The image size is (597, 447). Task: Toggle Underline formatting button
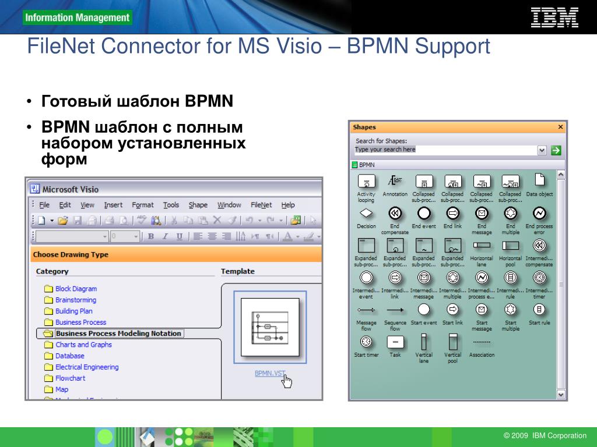[x=180, y=236]
